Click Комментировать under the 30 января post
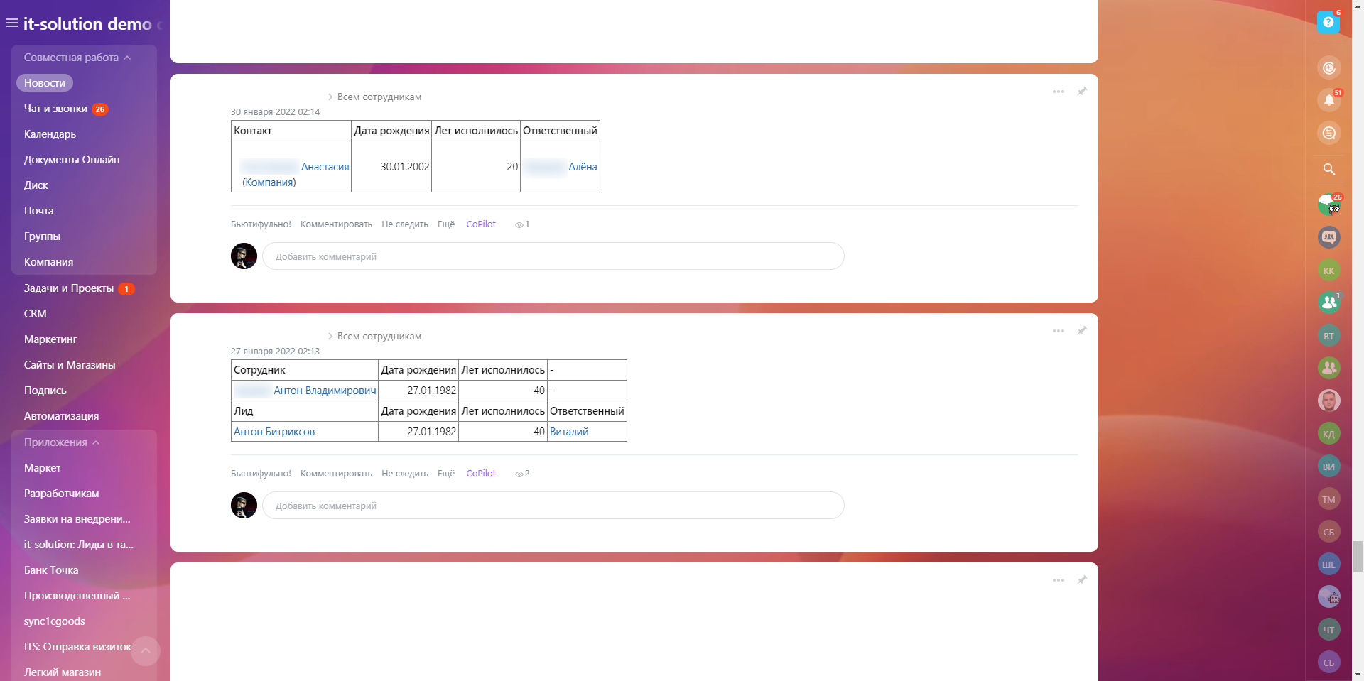 336,224
